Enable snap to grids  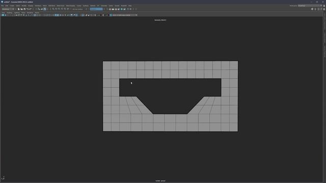click(x=53, y=9)
